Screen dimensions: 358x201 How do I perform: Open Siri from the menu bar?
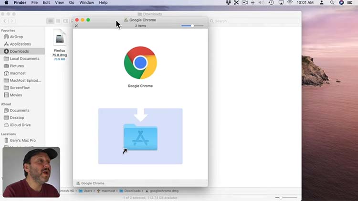pos(341,2)
